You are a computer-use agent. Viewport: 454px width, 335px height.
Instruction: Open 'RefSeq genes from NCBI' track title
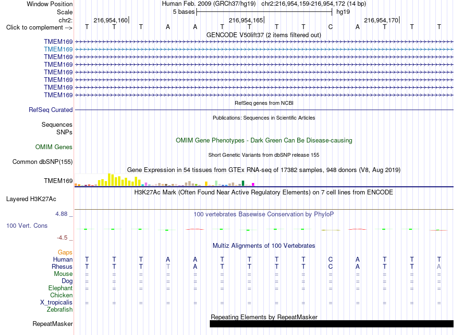tap(264, 103)
